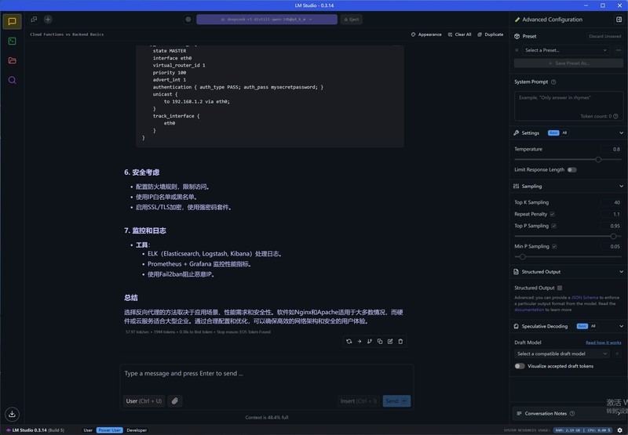
Task: Toggle Min P Sampling checkbox
Action: pyautogui.click(x=554, y=247)
